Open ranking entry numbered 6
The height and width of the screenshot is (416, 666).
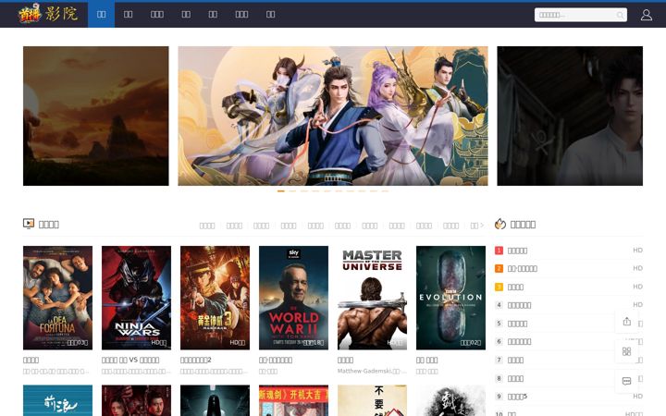[569, 342]
